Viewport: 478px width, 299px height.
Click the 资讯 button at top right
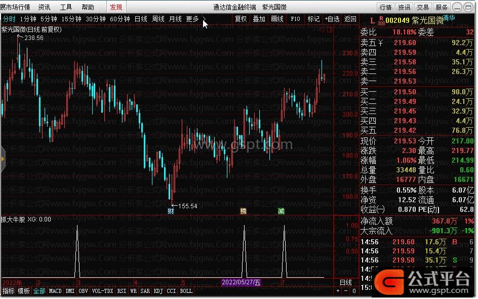pyautogui.click(x=404, y=7)
